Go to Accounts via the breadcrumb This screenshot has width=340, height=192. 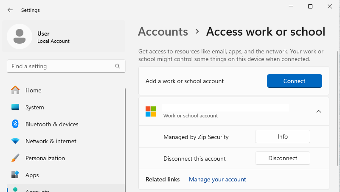163,32
